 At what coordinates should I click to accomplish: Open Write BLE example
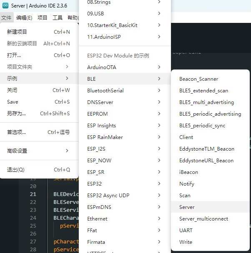(210, 242)
